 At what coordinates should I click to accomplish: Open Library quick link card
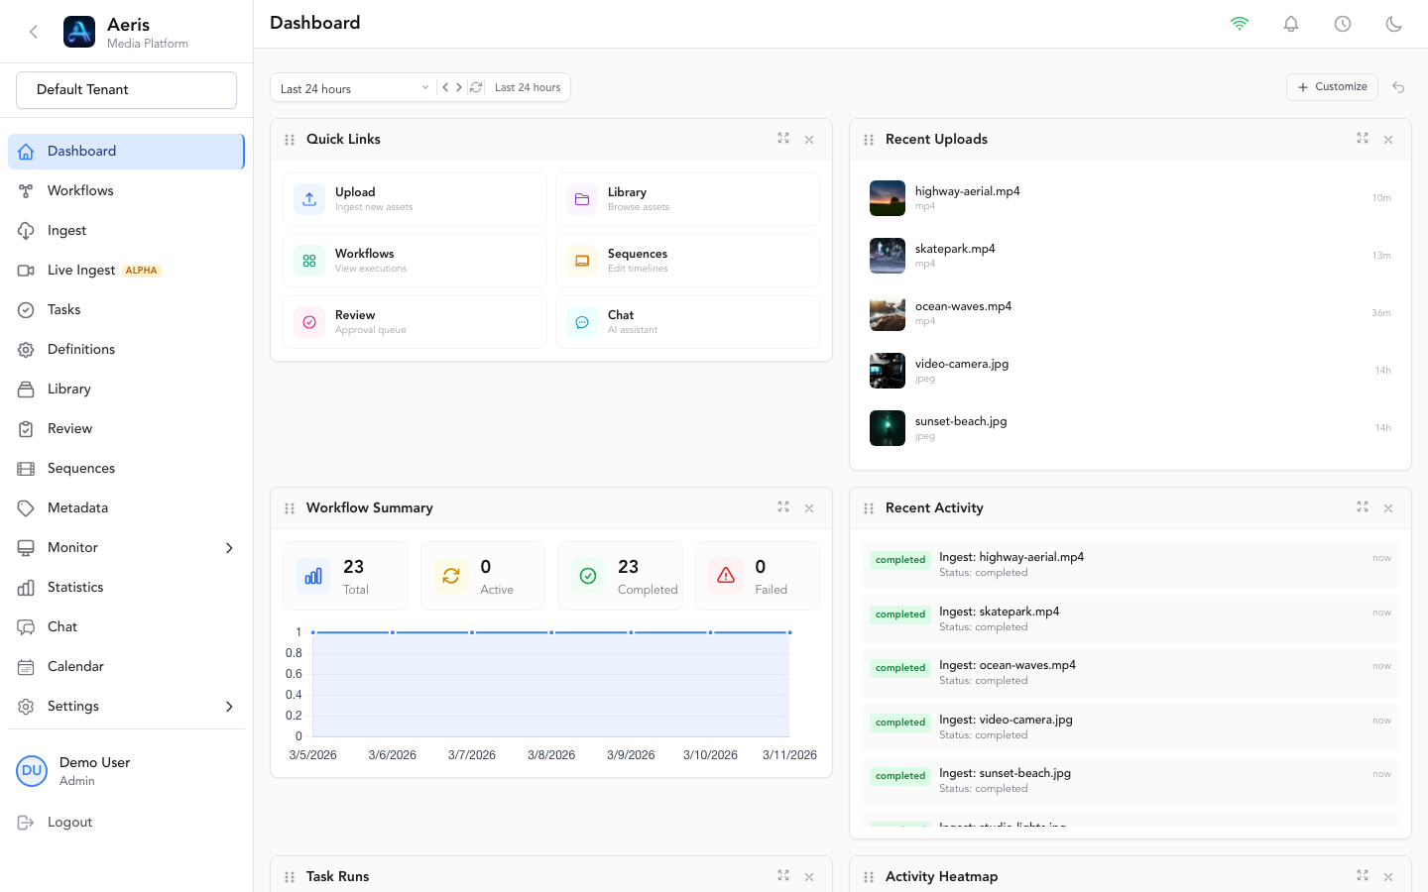(687, 199)
